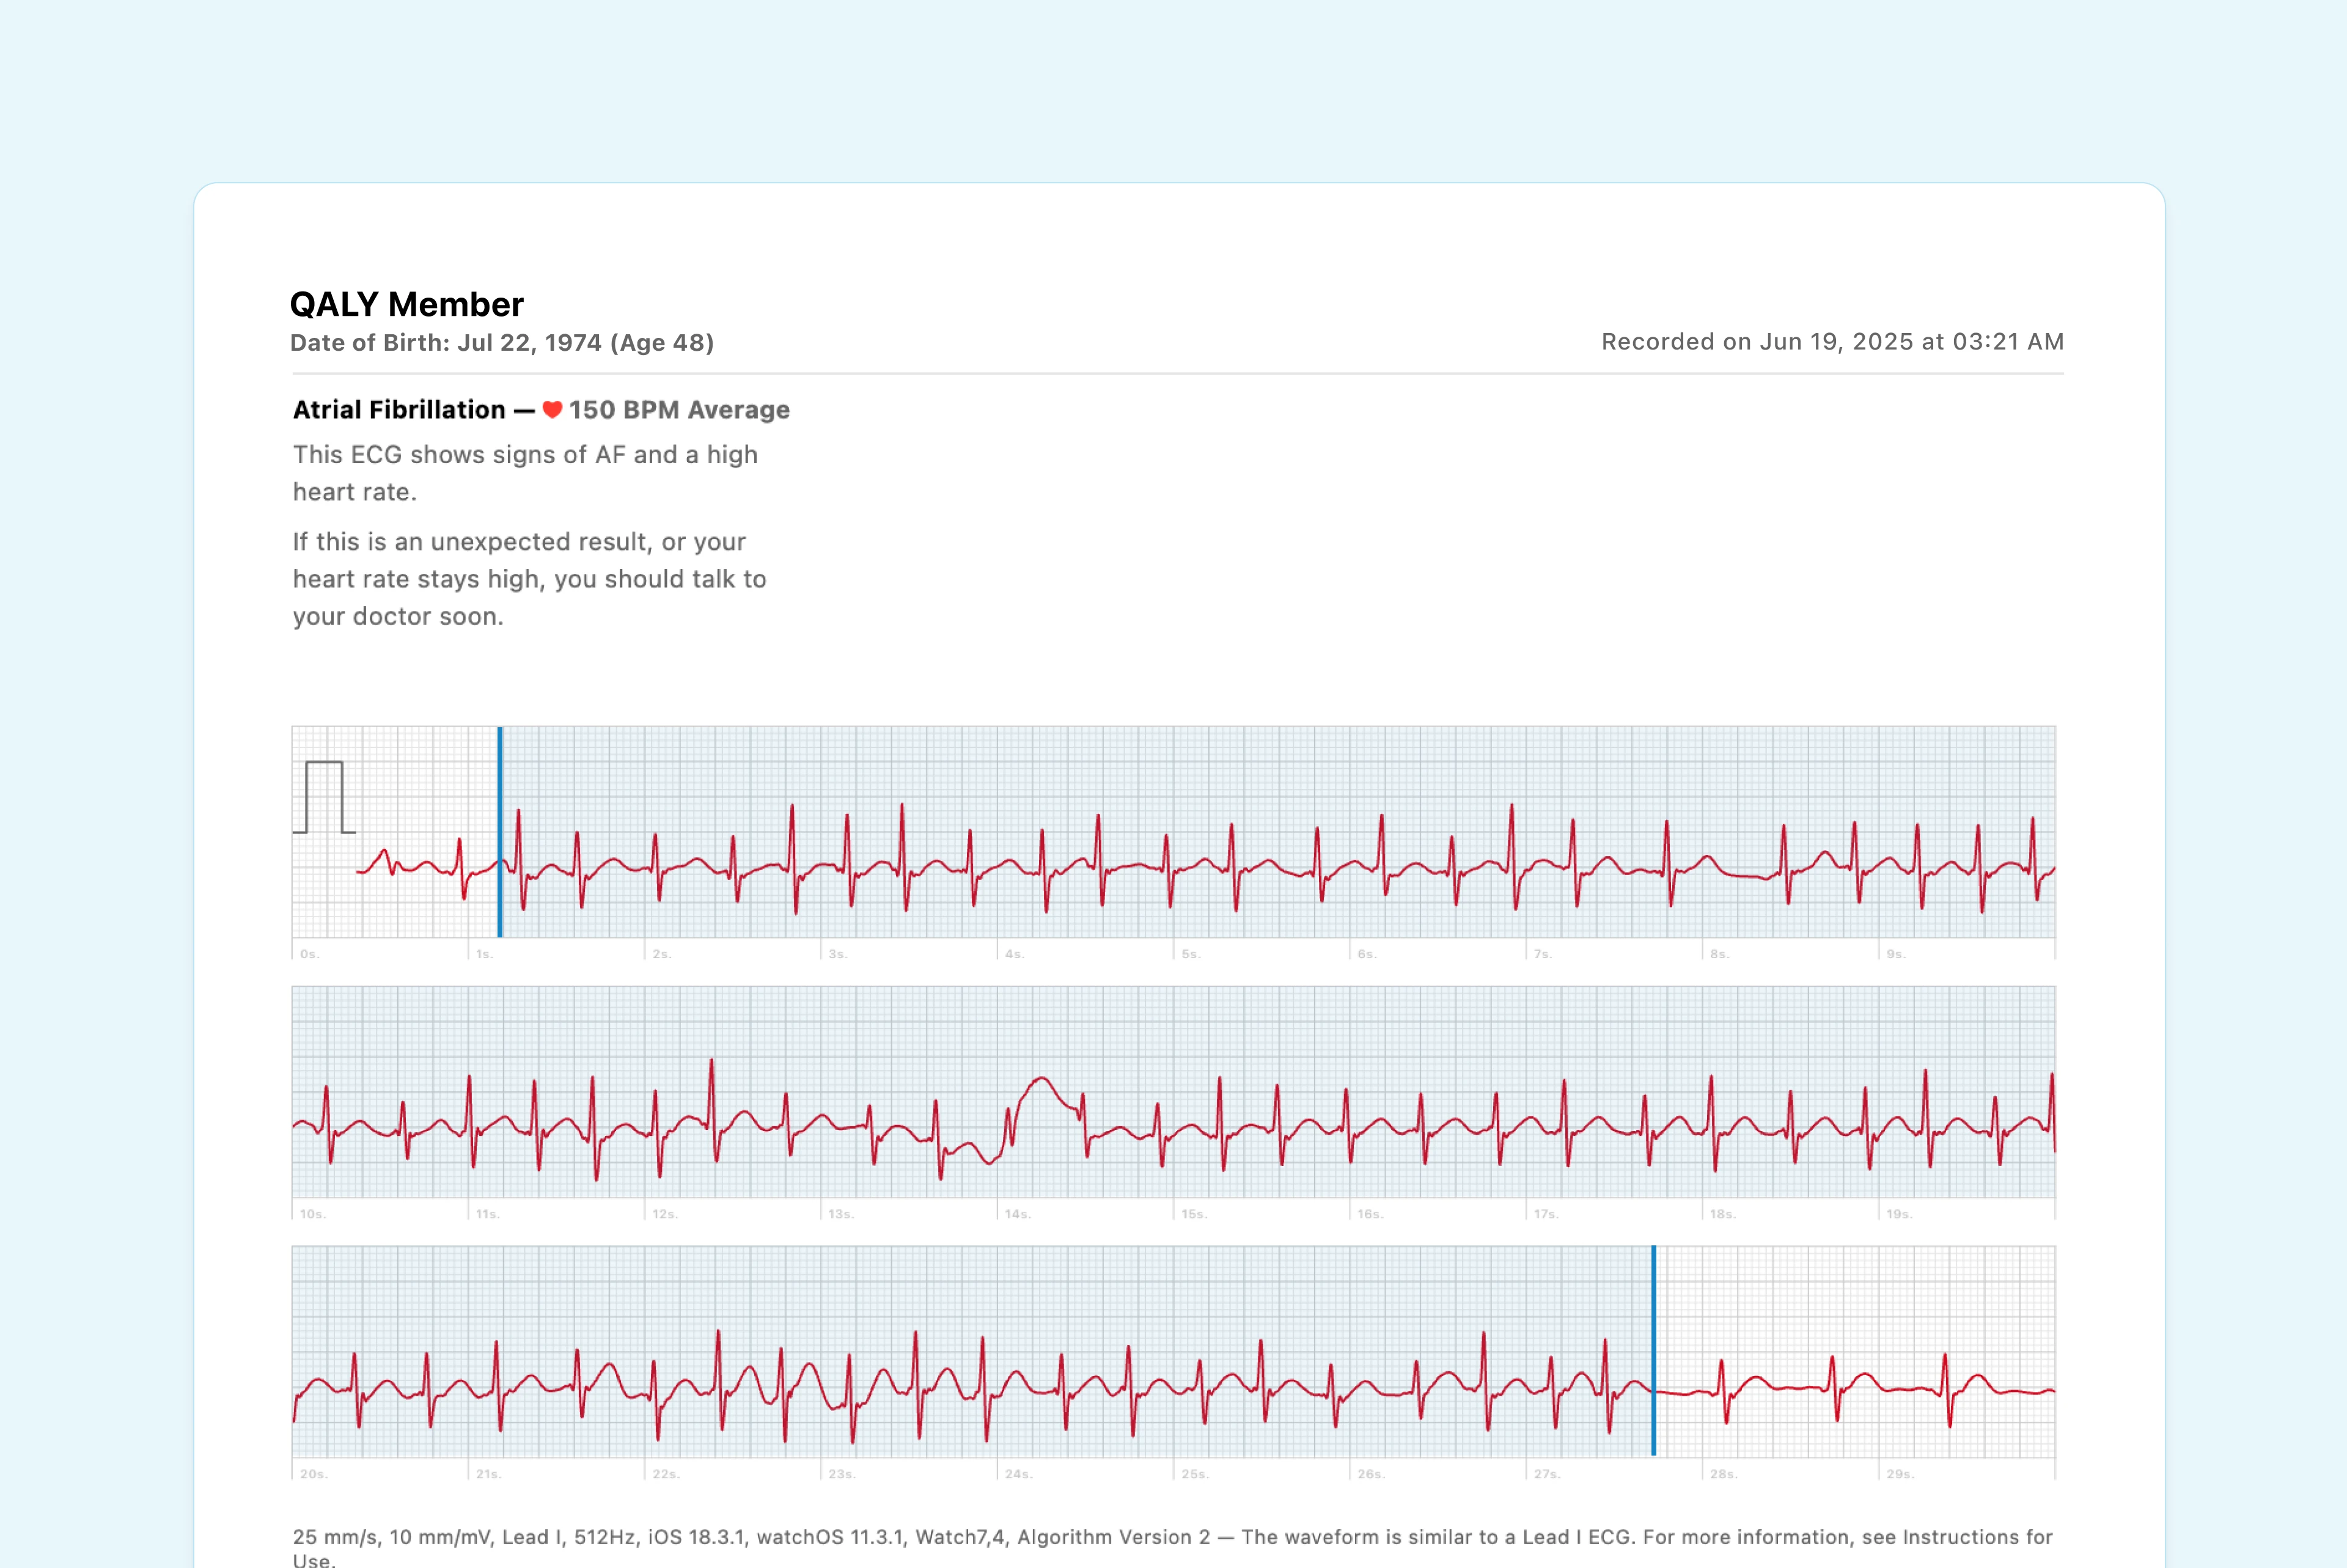Viewport: 2347px width, 1568px height.
Task: Select the 0s time label on the first strip
Action: click(310, 955)
